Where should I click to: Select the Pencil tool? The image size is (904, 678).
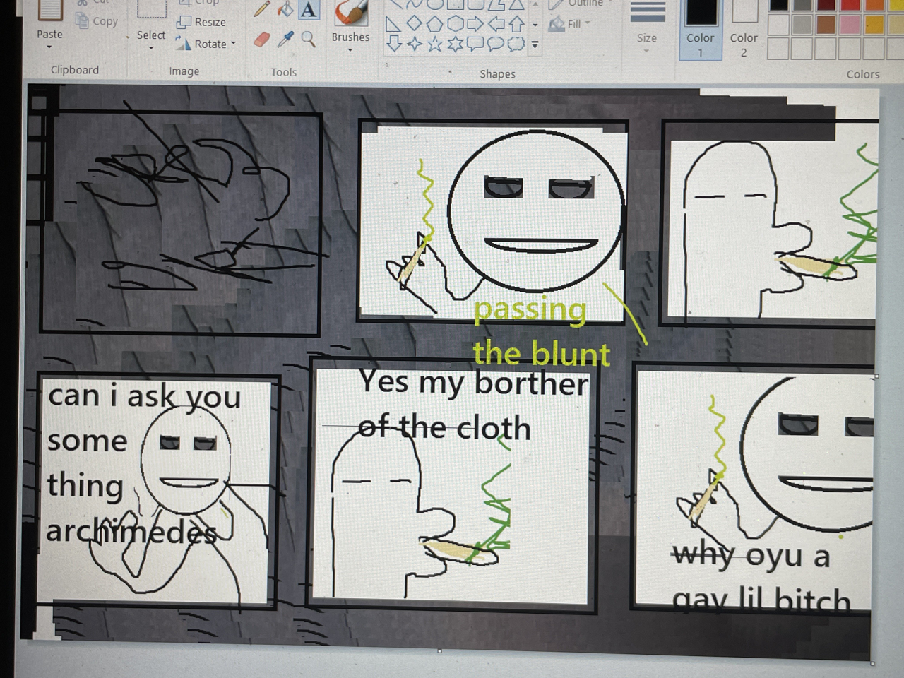pyautogui.click(x=262, y=9)
